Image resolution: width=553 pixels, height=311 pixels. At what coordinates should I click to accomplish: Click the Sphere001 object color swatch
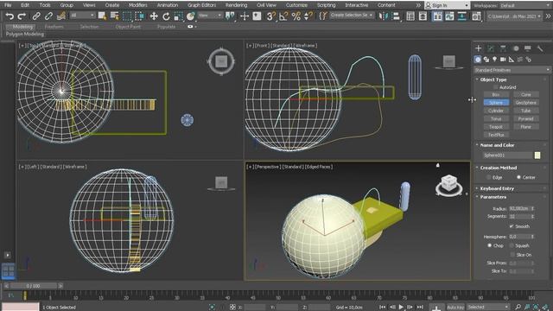pos(537,155)
